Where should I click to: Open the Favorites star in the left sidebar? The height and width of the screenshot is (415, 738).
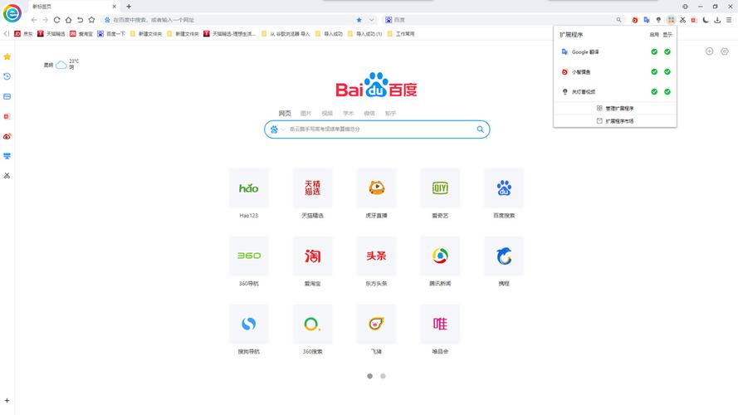click(x=7, y=56)
